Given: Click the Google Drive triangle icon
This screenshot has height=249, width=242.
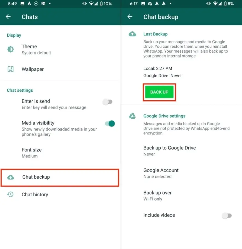Looking at the screenshot, I should pos(132,116).
